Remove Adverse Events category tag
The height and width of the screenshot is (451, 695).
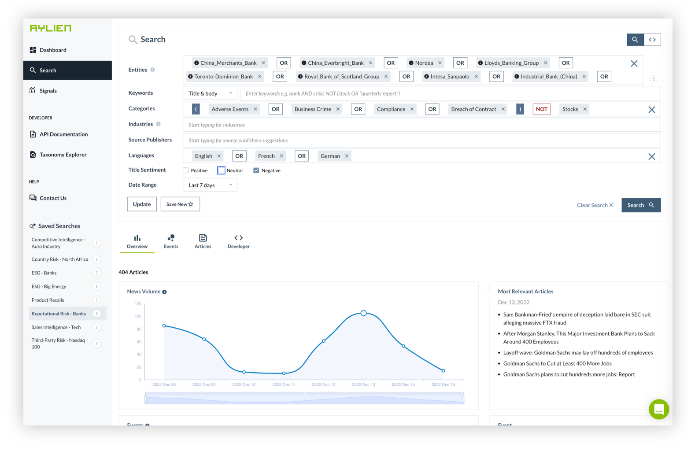point(255,109)
